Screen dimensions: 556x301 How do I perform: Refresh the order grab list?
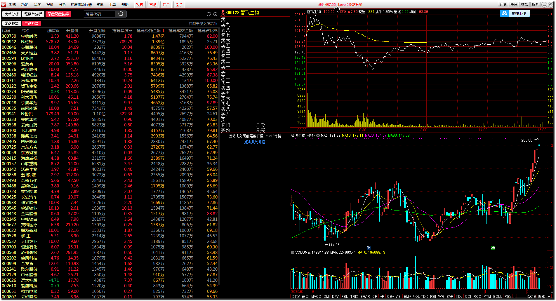[208, 14]
